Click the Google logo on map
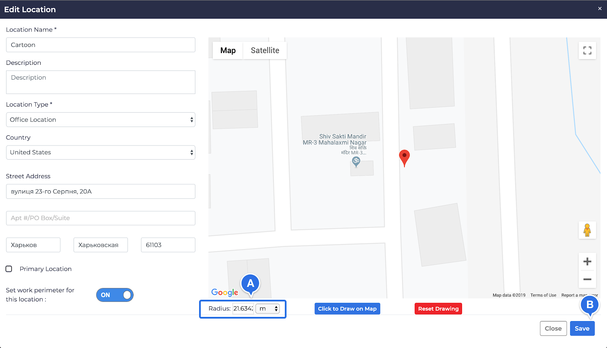 (x=225, y=292)
